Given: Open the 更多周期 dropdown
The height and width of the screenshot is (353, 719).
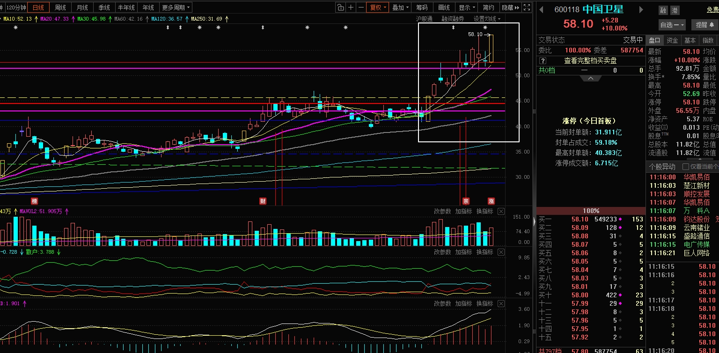Looking at the screenshot, I should click(x=176, y=7).
